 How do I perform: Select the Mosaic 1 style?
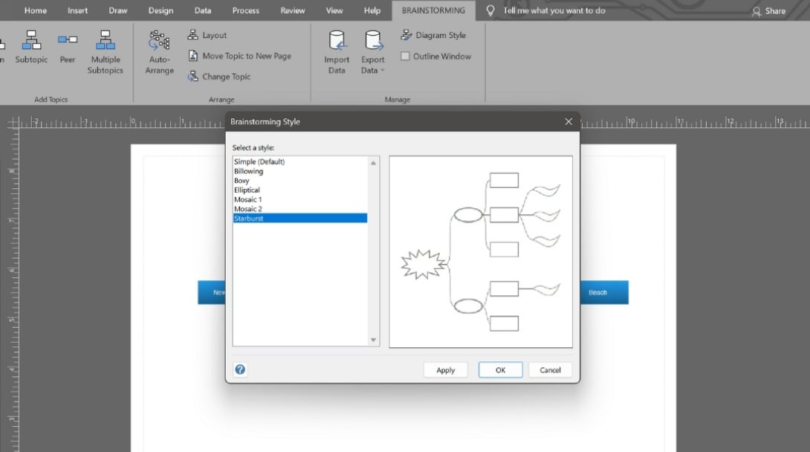click(x=300, y=199)
